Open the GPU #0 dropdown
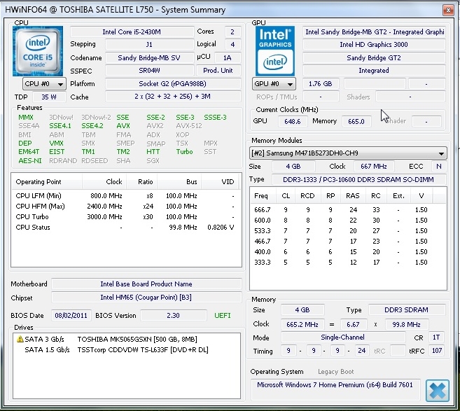This screenshot has height=411, width=460. pyautogui.click(x=274, y=84)
